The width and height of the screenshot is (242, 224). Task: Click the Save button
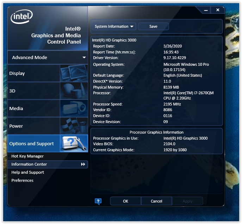[153, 26]
